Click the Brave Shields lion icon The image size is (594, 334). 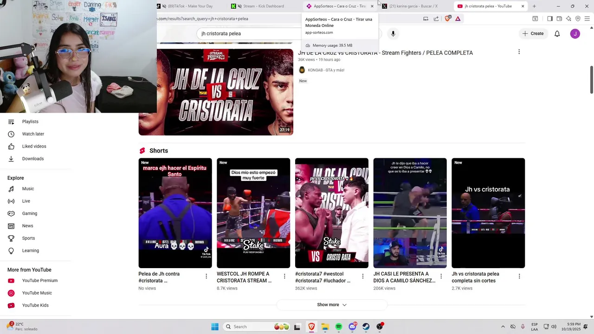click(447, 19)
